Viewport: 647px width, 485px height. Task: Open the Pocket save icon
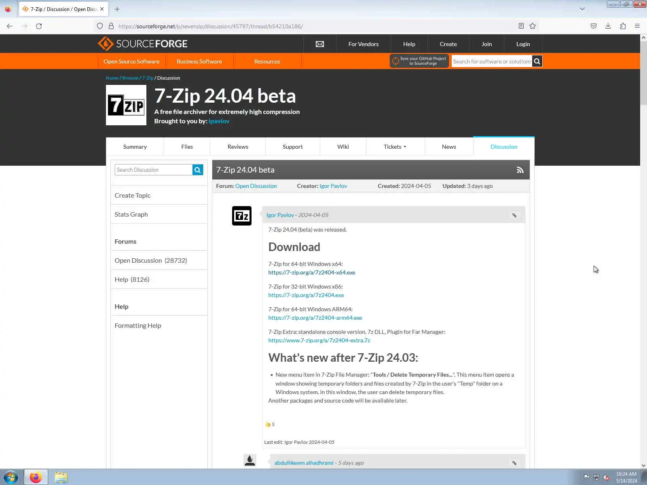[x=594, y=26]
